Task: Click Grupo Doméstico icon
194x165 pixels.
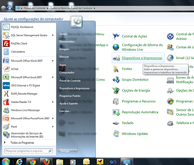Action: click(x=116, y=80)
